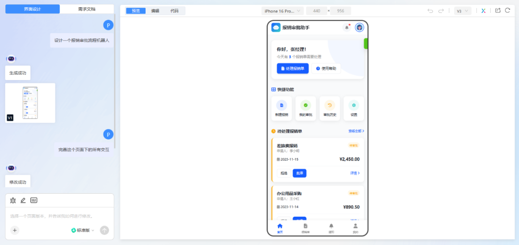Image resolution: width=519 pixels, height=245 pixels.
Task: Open notifications bell in app header
Action: click(x=346, y=27)
